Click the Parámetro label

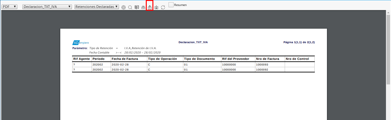coord(80,48)
